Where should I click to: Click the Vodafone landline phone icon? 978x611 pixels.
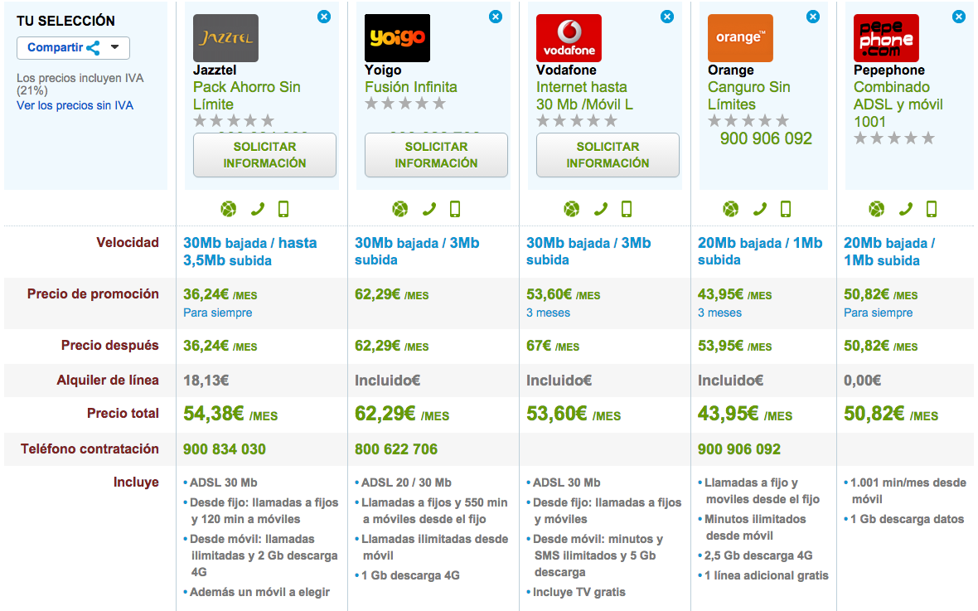click(600, 209)
